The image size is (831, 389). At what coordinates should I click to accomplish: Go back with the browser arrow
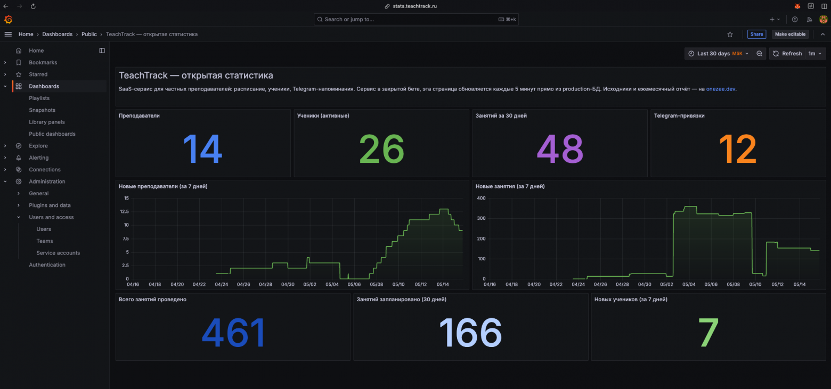click(x=6, y=6)
